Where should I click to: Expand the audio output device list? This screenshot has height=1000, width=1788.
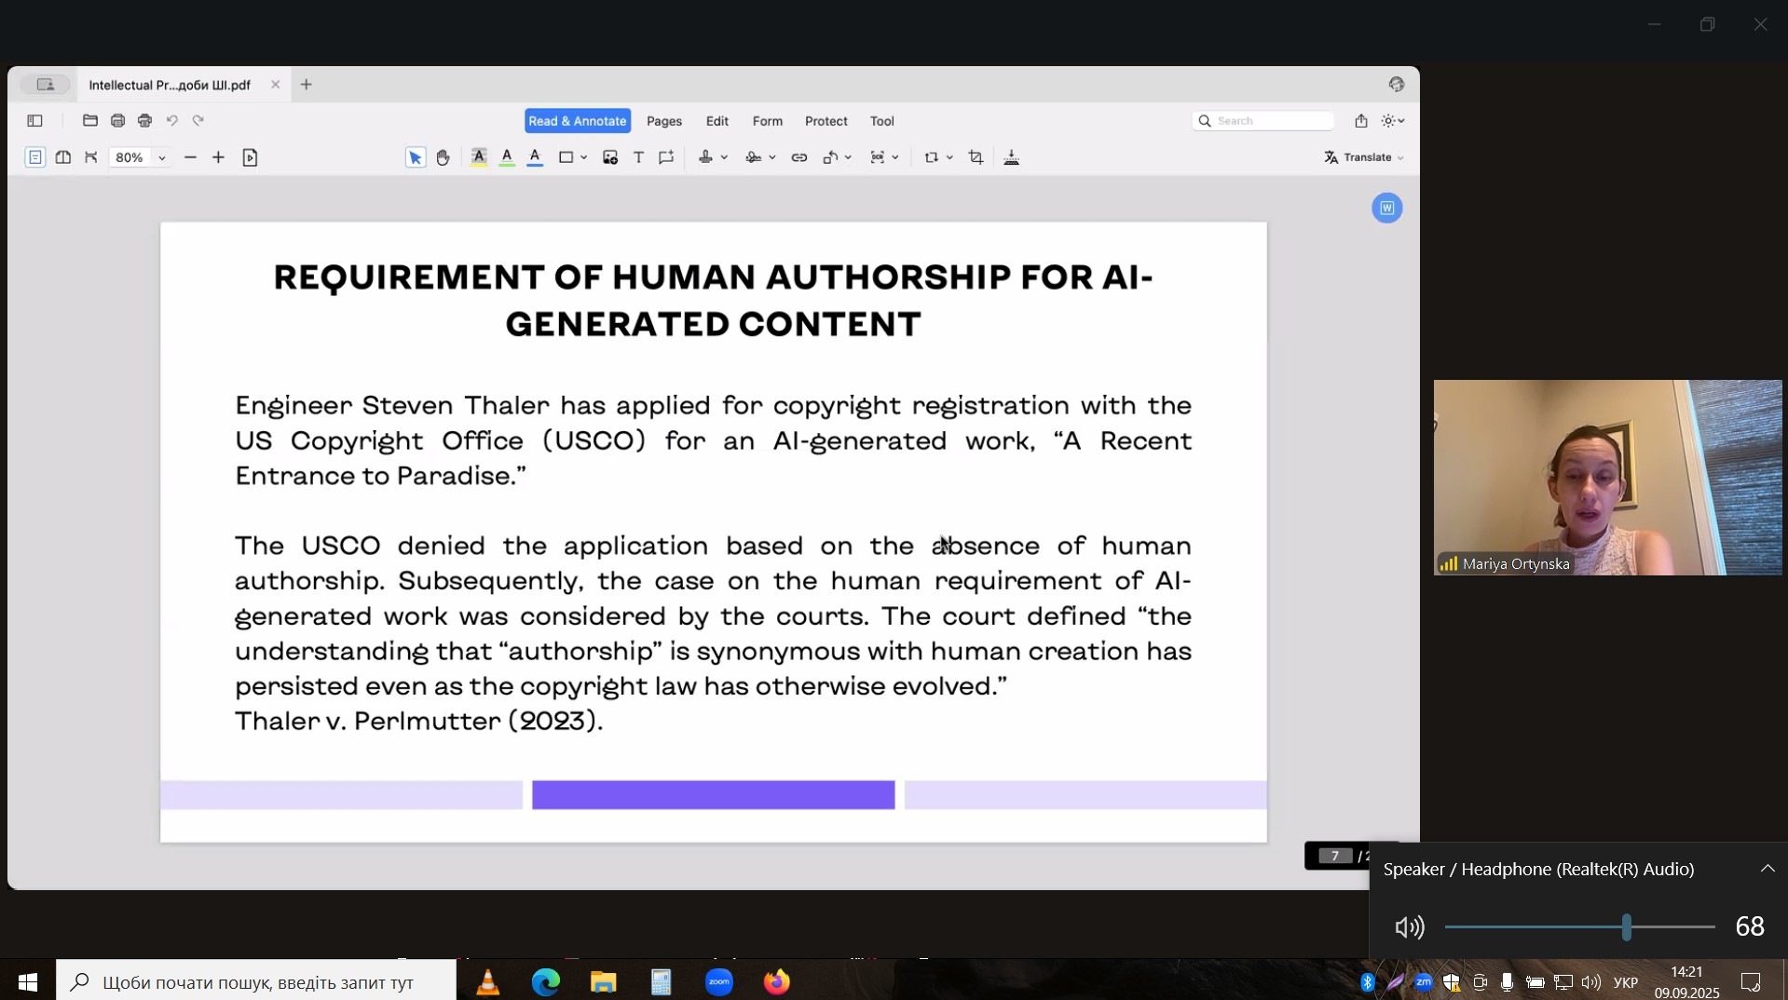click(x=1767, y=869)
